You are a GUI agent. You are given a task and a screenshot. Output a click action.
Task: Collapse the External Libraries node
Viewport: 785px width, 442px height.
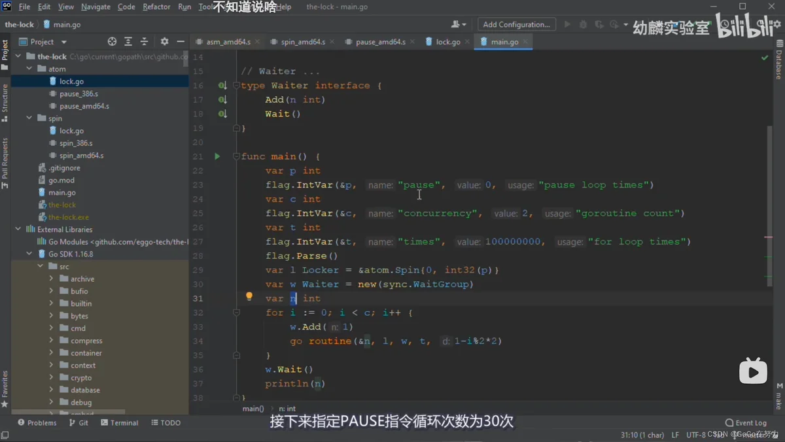tap(18, 229)
